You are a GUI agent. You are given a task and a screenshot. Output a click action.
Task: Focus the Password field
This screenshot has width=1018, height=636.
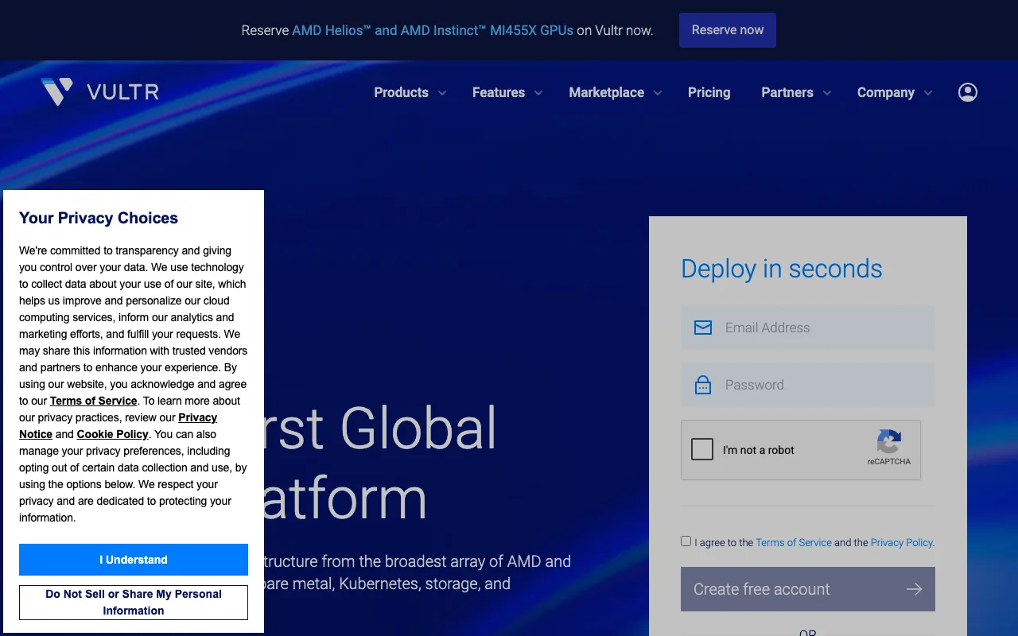(x=808, y=385)
